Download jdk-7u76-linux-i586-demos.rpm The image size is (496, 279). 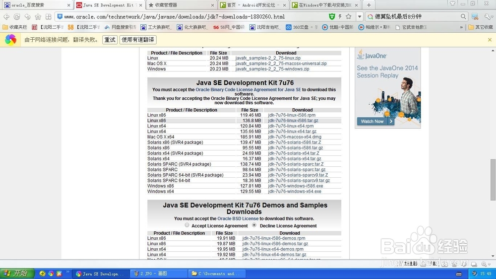(x=274, y=238)
